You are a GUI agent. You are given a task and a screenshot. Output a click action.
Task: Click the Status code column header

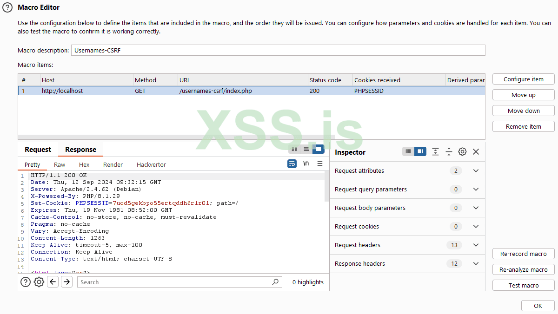[330, 80]
